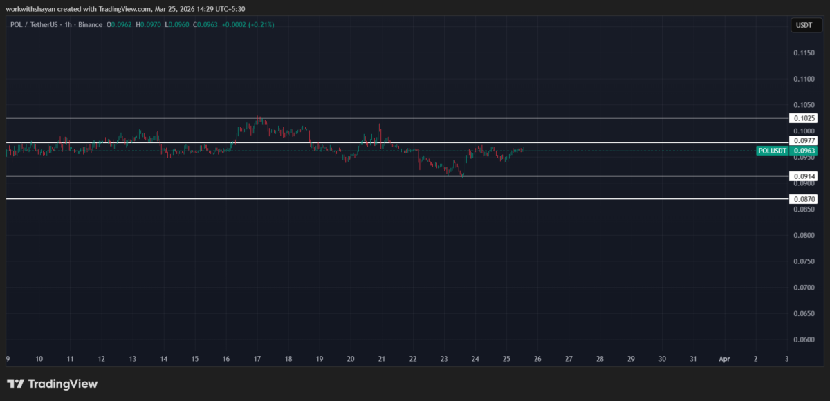
Task: Select the 0.1025 resistance price label
Action: [803, 118]
